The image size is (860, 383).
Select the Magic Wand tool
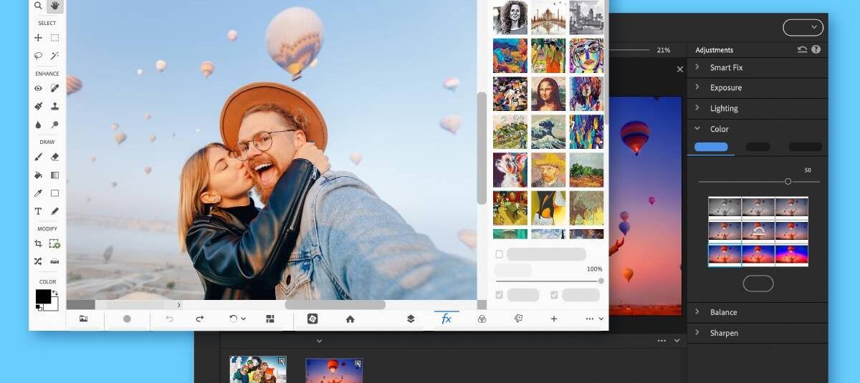tap(54, 56)
